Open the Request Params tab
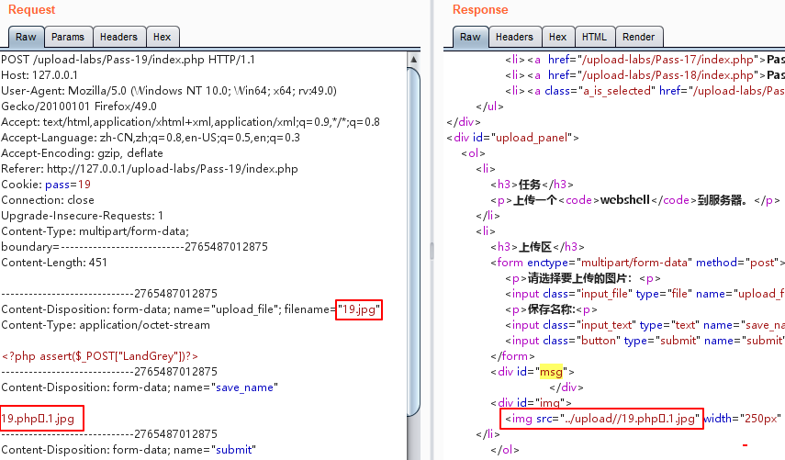 (x=68, y=37)
